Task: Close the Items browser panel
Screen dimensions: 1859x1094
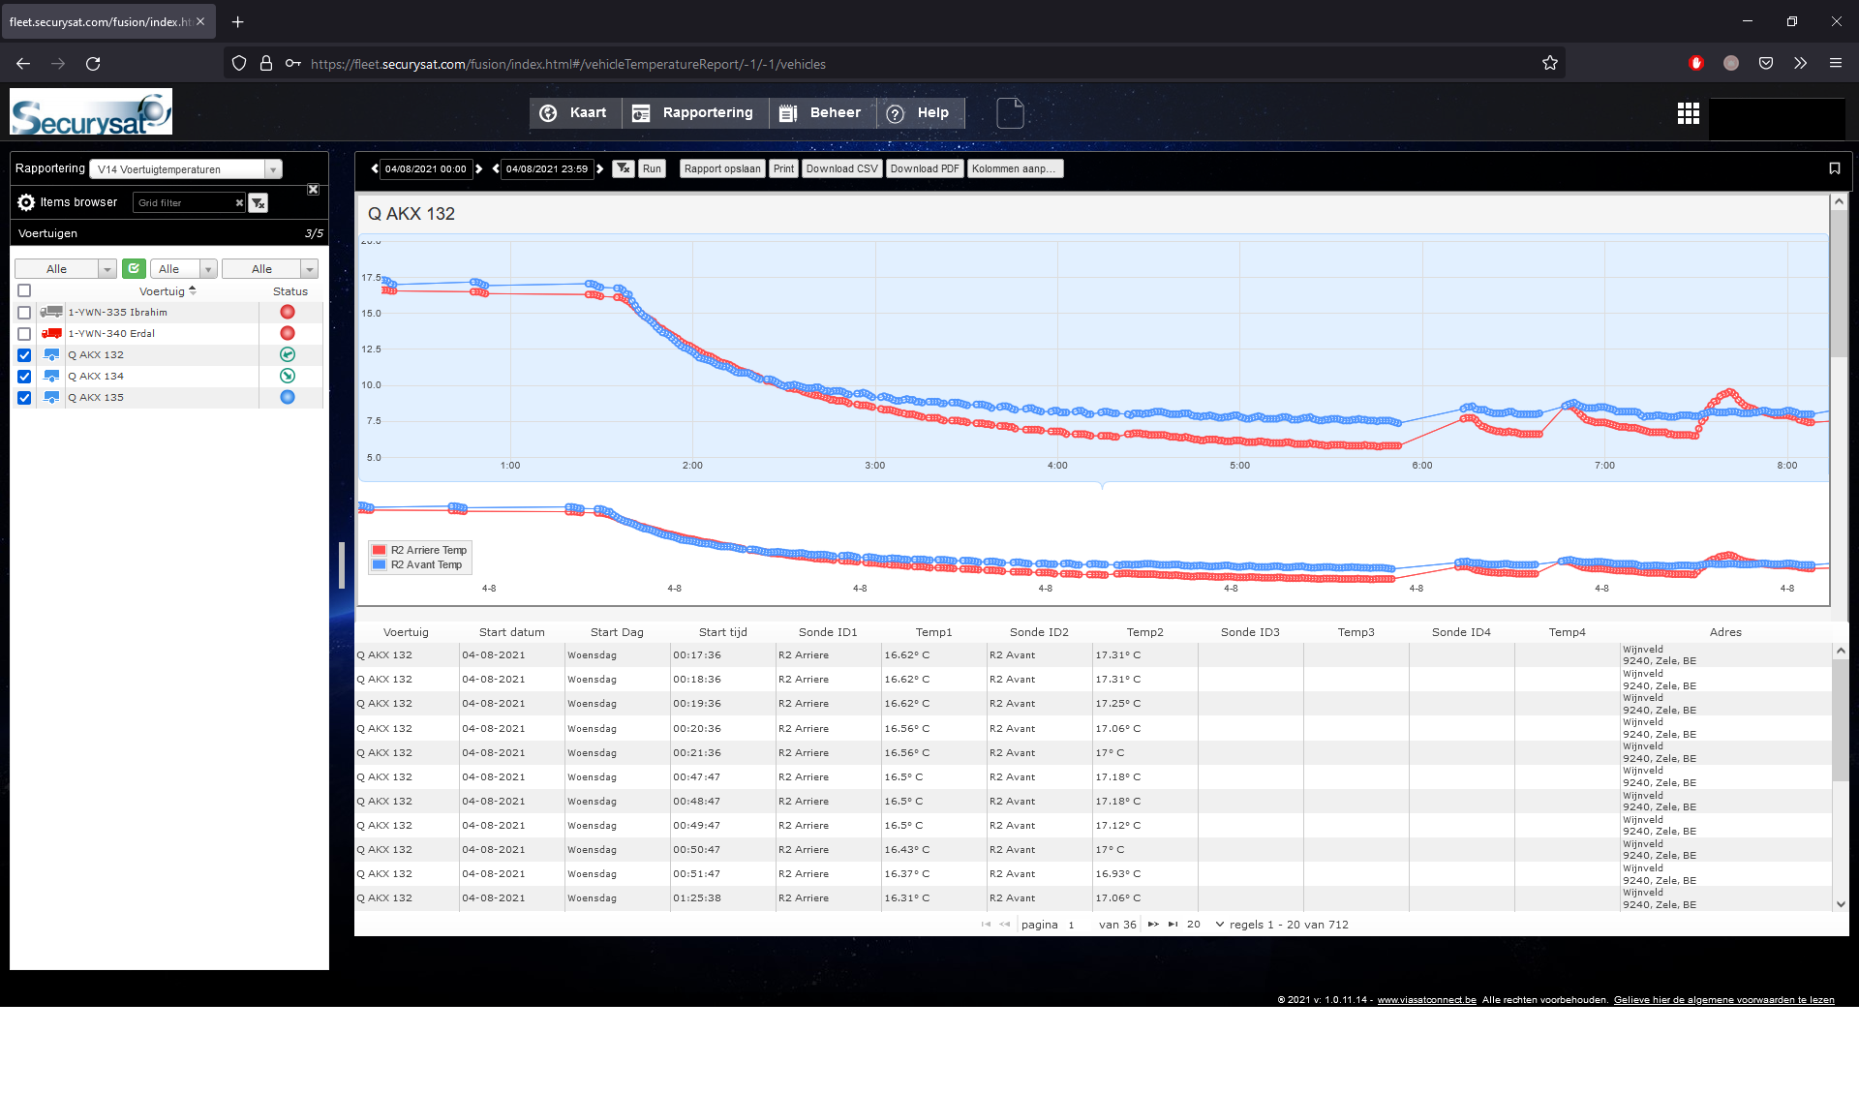Action: pos(313,190)
